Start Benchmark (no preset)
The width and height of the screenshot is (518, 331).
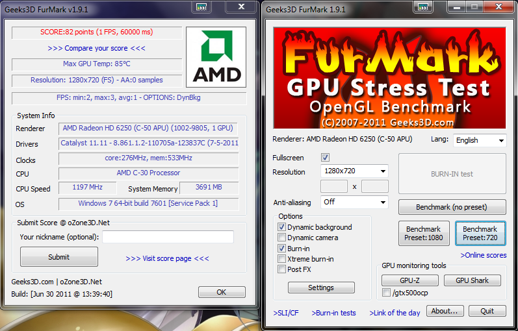(452, 207)
